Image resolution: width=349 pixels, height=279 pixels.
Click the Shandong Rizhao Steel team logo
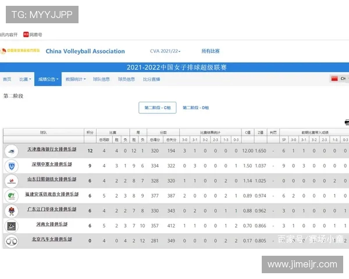(x=11, y=181)
